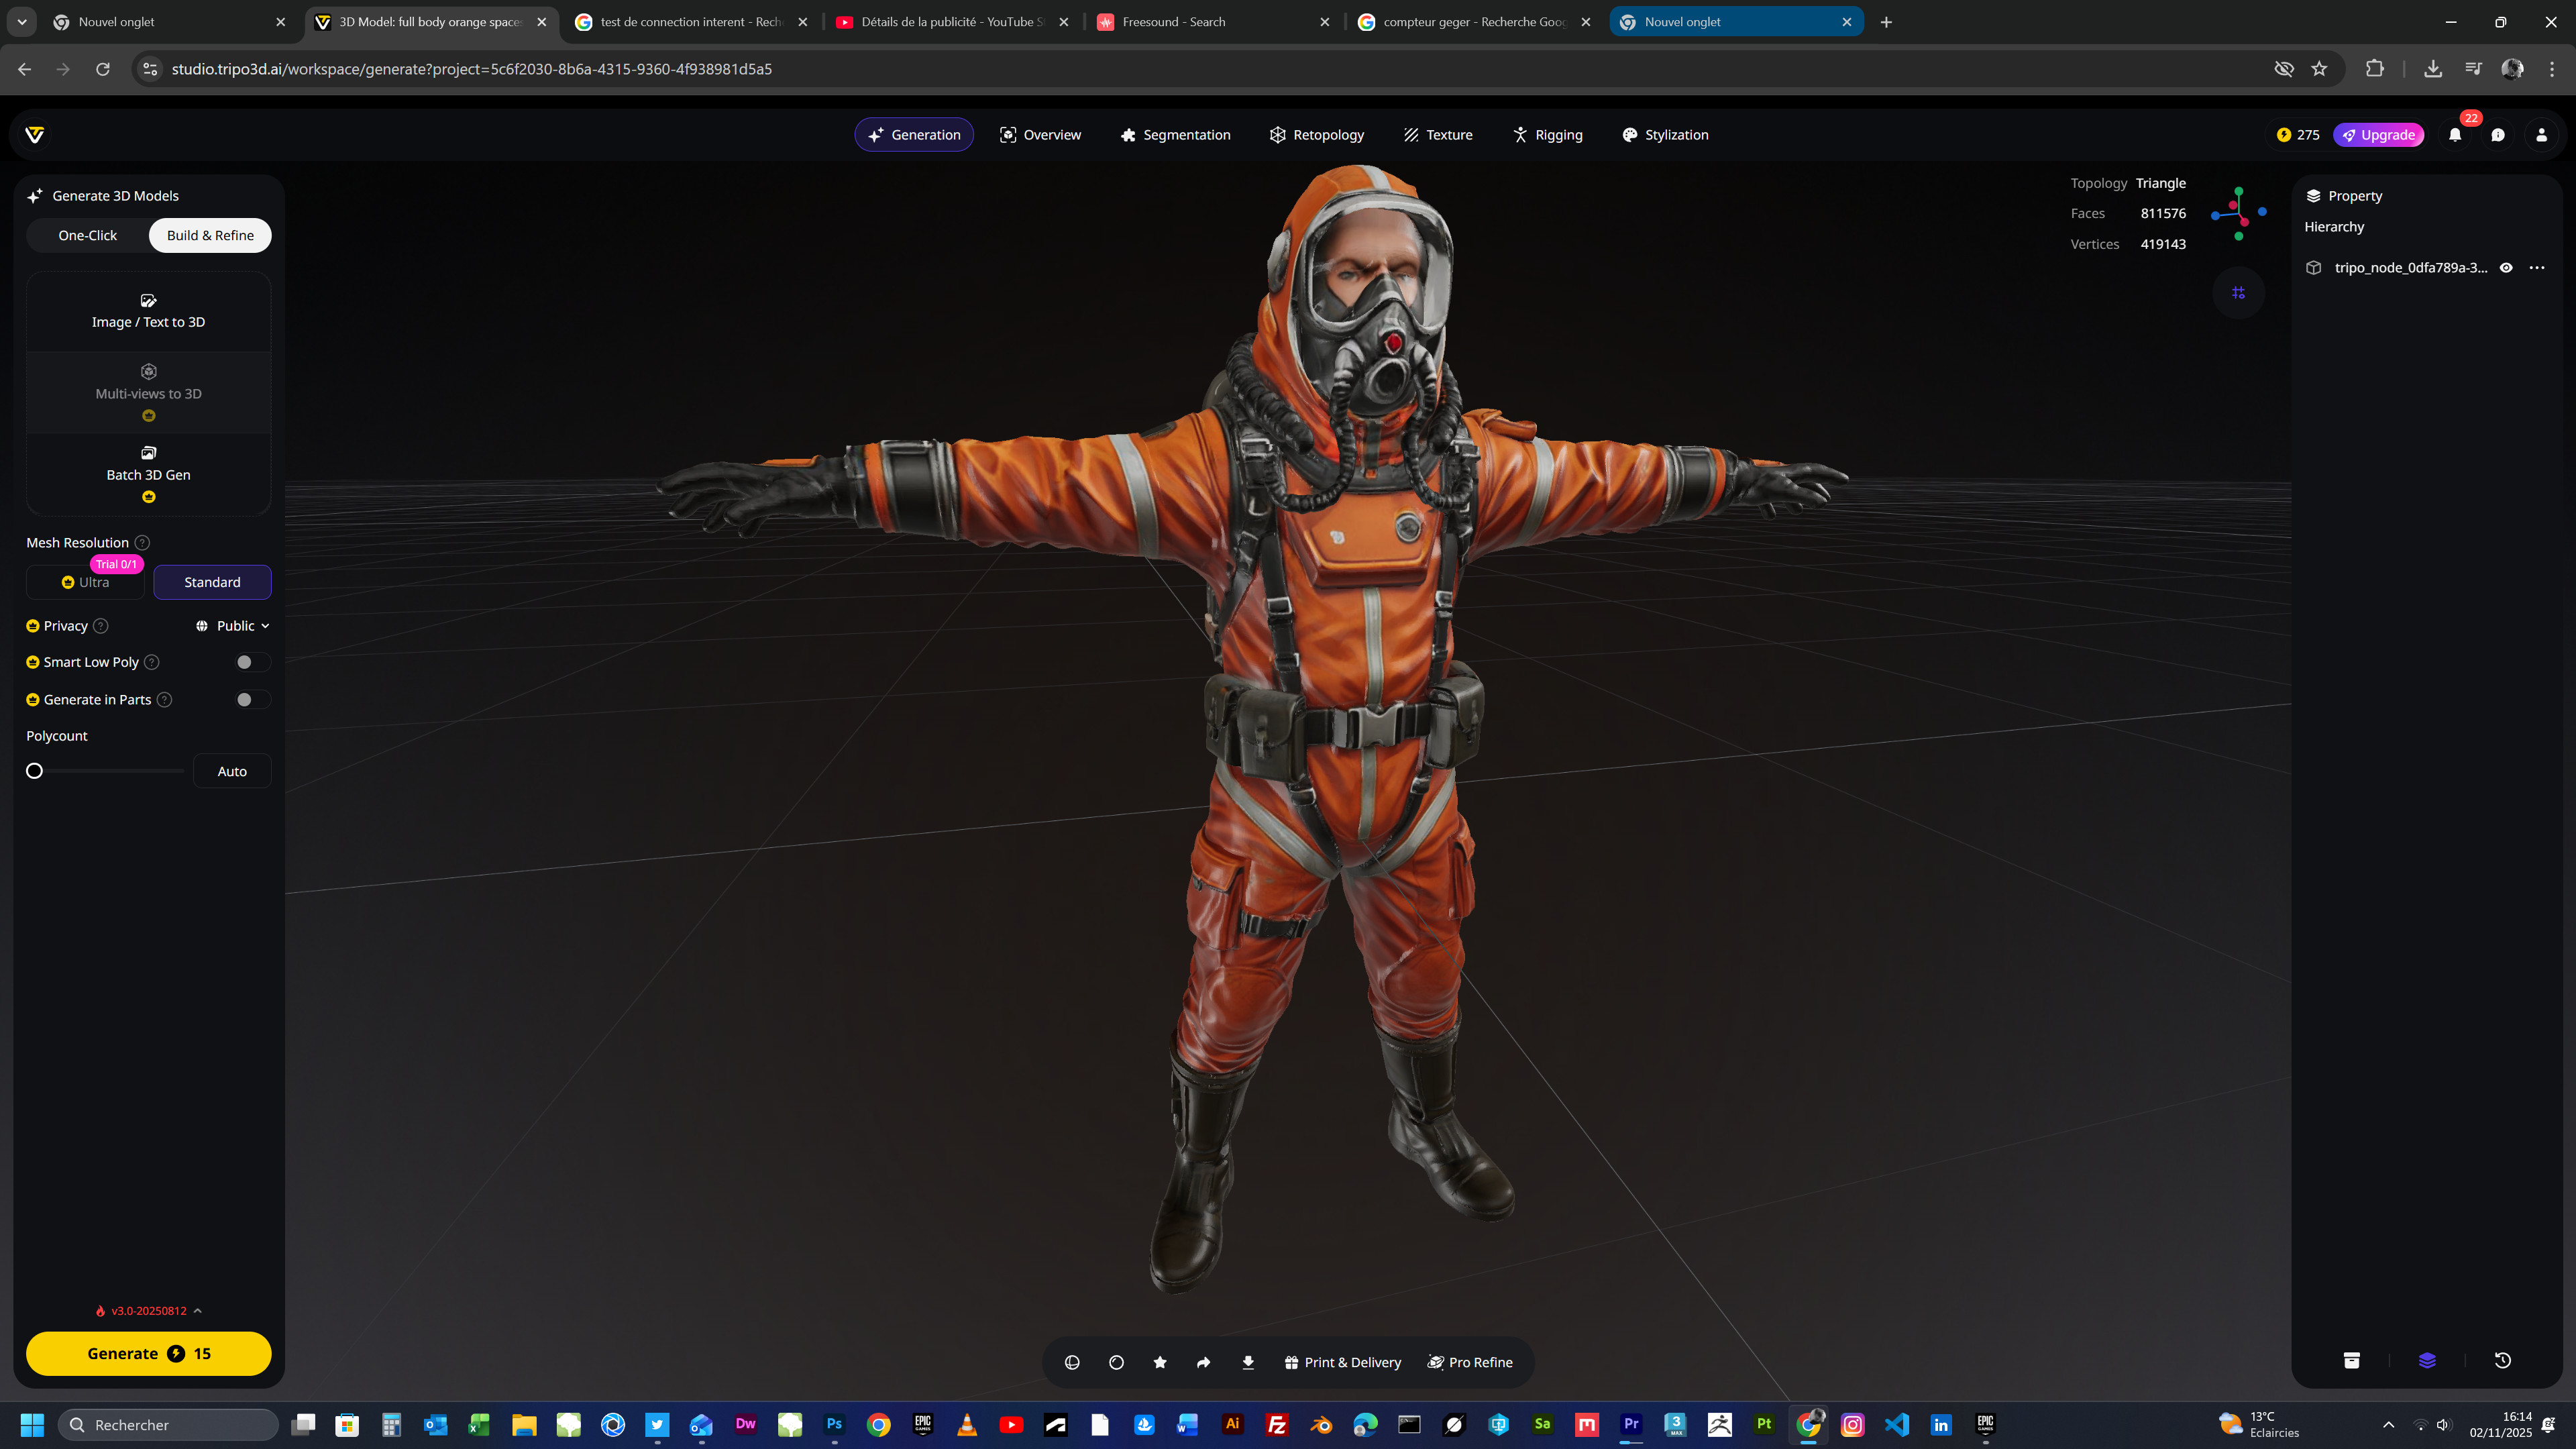Click the Upgrade button
The width and height of the screenshot is (2576, 1449).
pyautogui.click(x=2379, y=135)
